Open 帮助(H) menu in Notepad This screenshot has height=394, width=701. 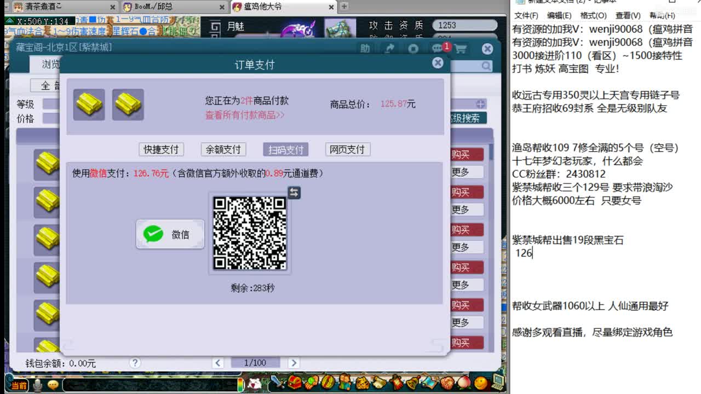[662, 15]
